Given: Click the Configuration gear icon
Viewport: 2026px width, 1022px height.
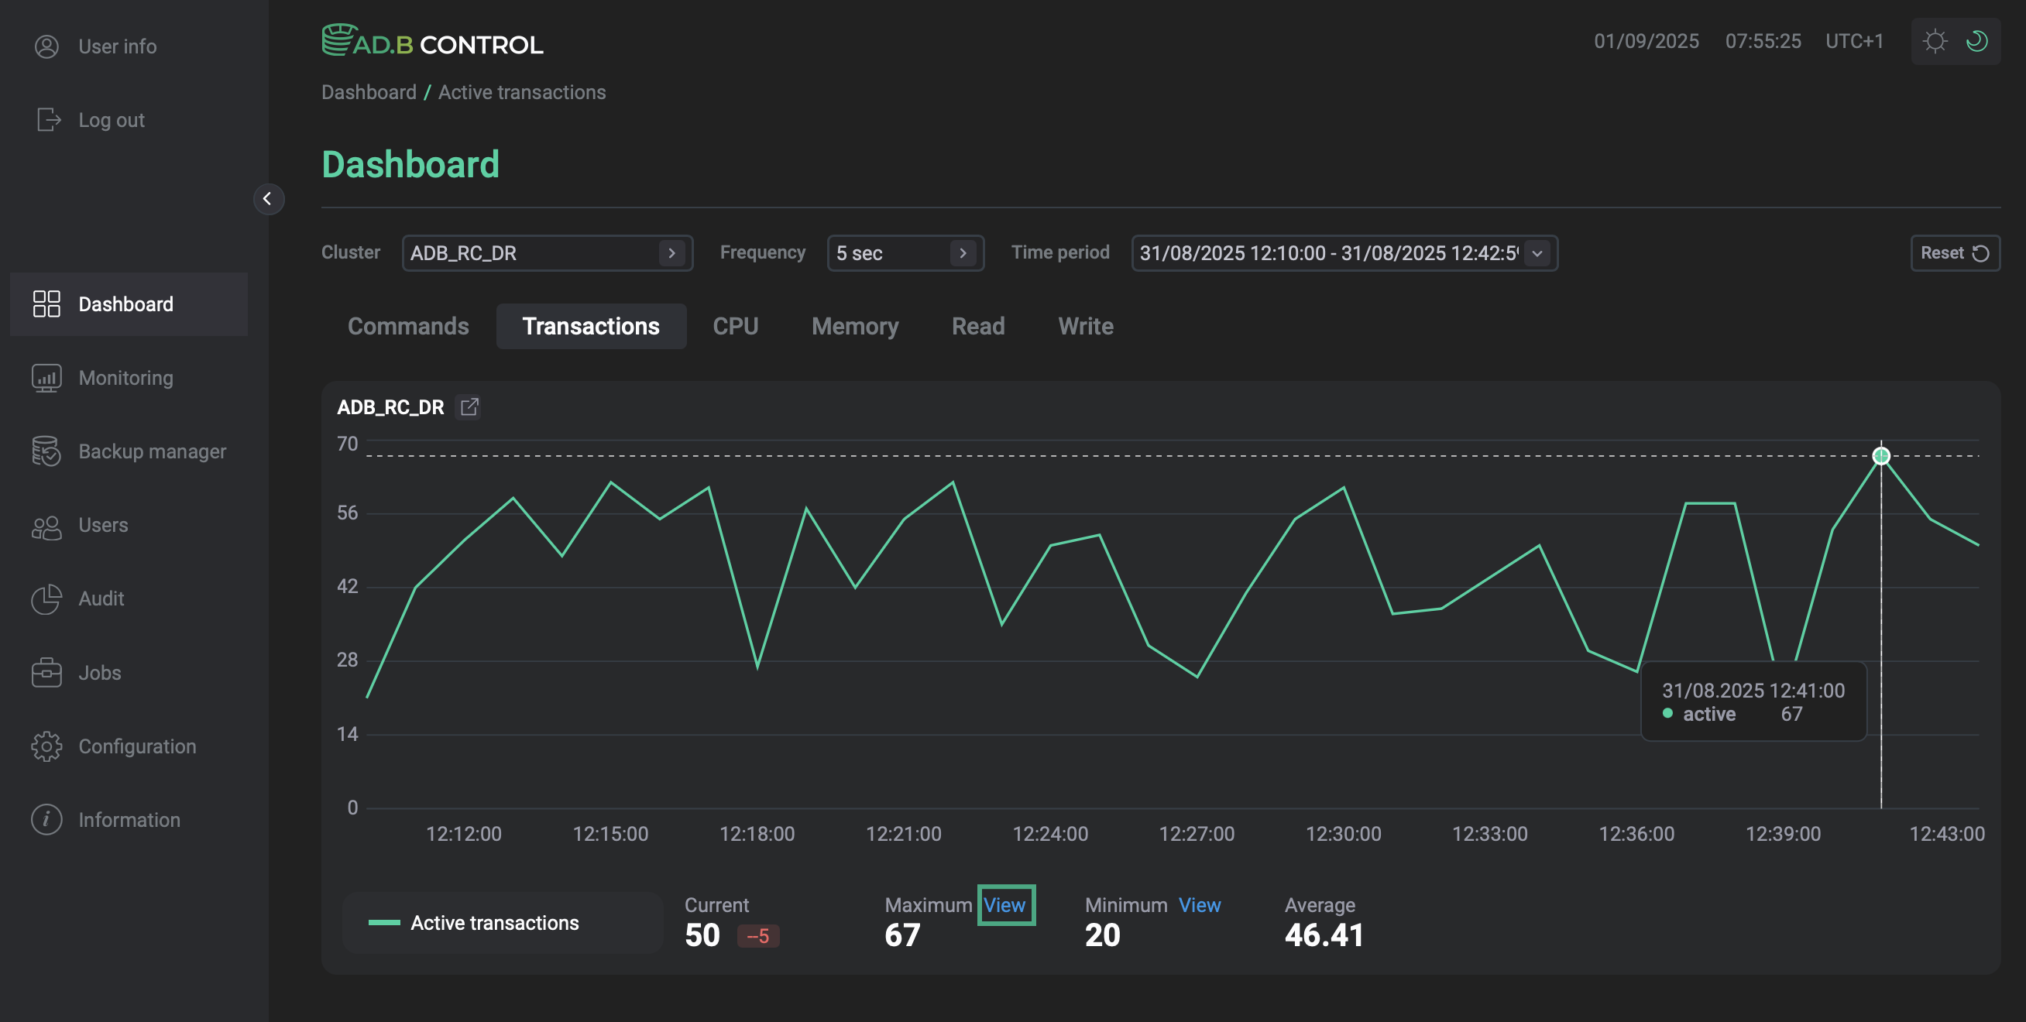Looking at the screenshot, I should pyautogui.click(x=46, y=746).
